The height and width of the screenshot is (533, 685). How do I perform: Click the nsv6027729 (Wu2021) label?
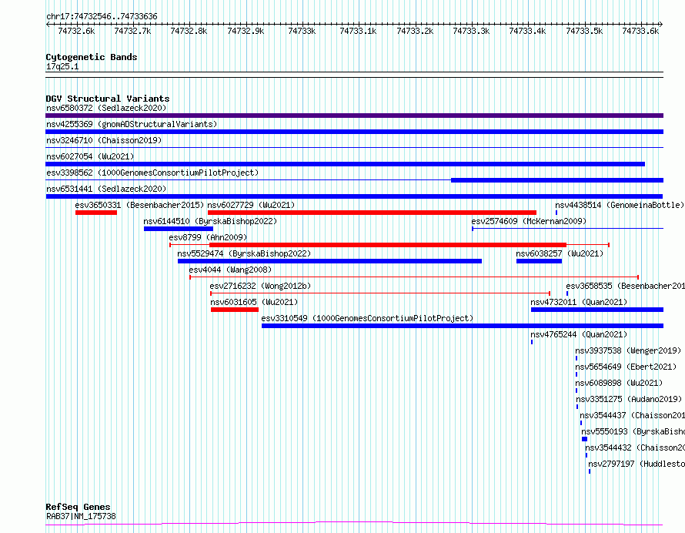pos(251,205)
